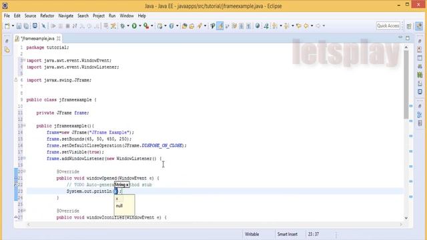
Task: Expand the Search dropdown arrow
Action: pos(205,26)
